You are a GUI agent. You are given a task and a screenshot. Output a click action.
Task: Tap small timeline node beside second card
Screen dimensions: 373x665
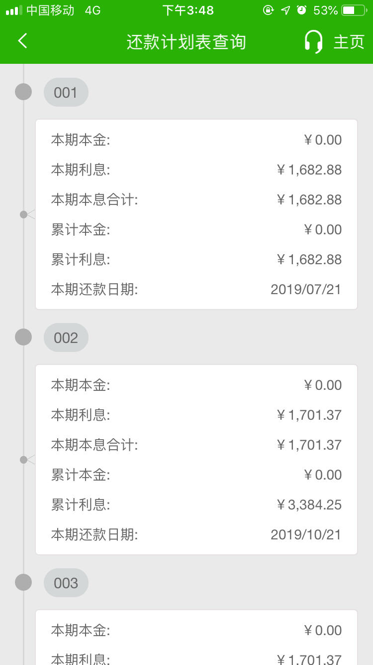pyautogui.click(x=23, y=460)
